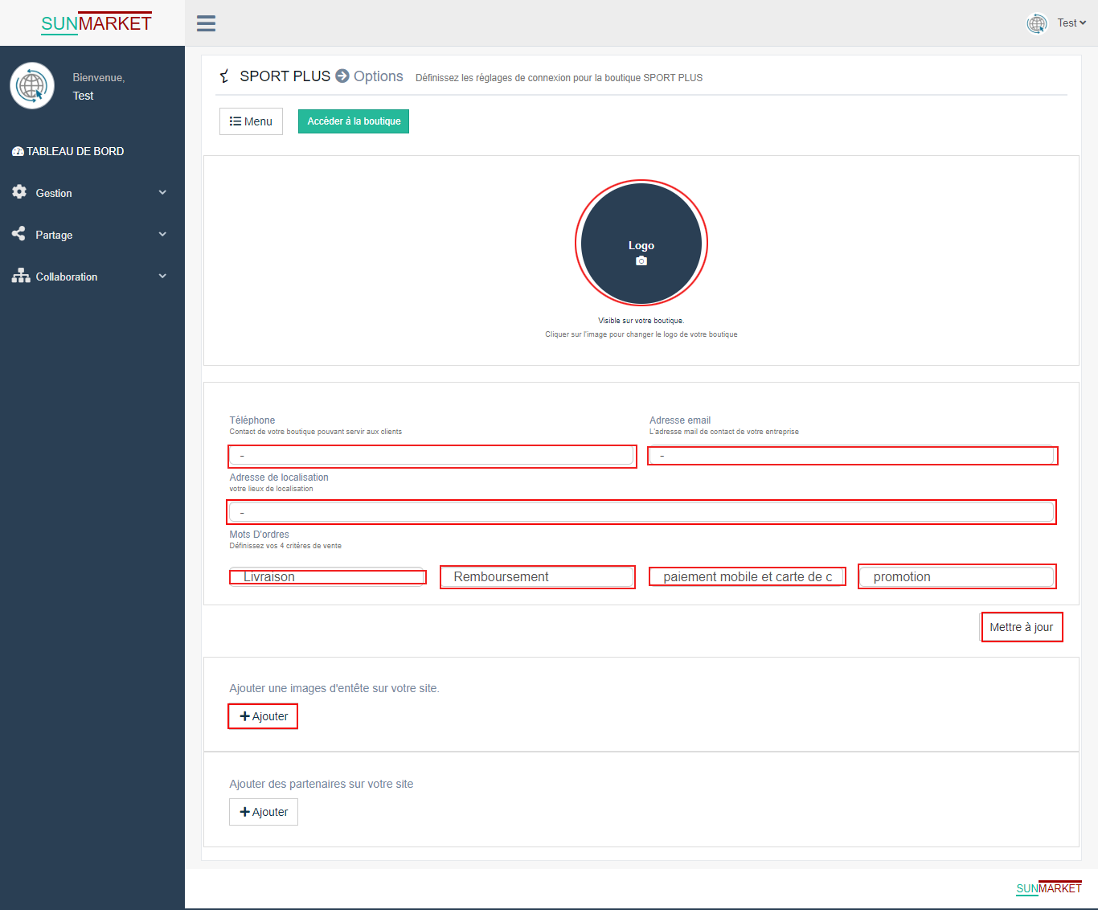The height and width of the screenshot is (910, 1098).
Task: Click the Partage share icon
Action: coord(19,234)
